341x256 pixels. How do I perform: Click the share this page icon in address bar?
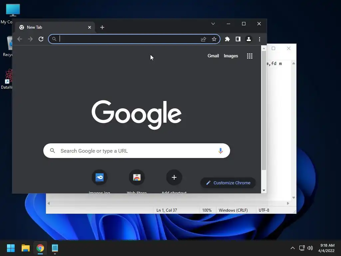[203, 39]
